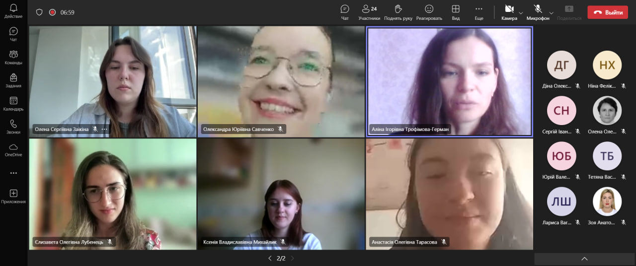
Task: Open more options on Олена Сергіївна Заїкина tile
Action: (x=104, y=129)
